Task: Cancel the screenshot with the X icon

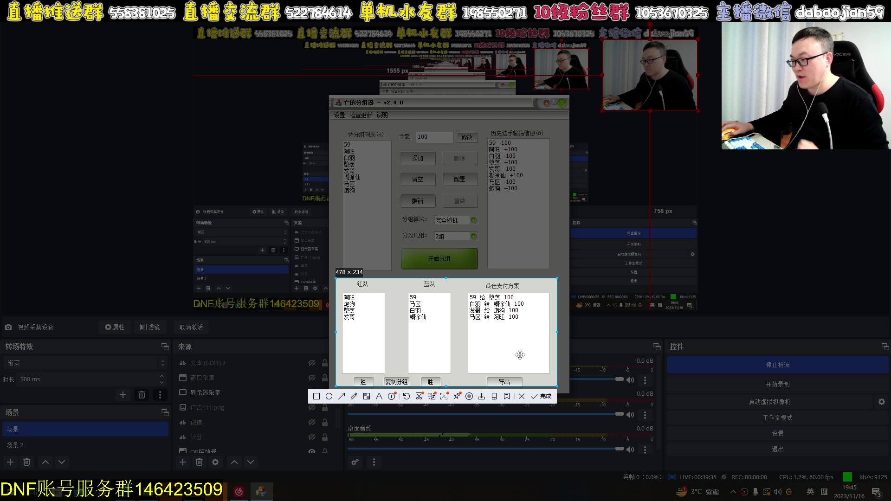Action: [x=522, y=396]
